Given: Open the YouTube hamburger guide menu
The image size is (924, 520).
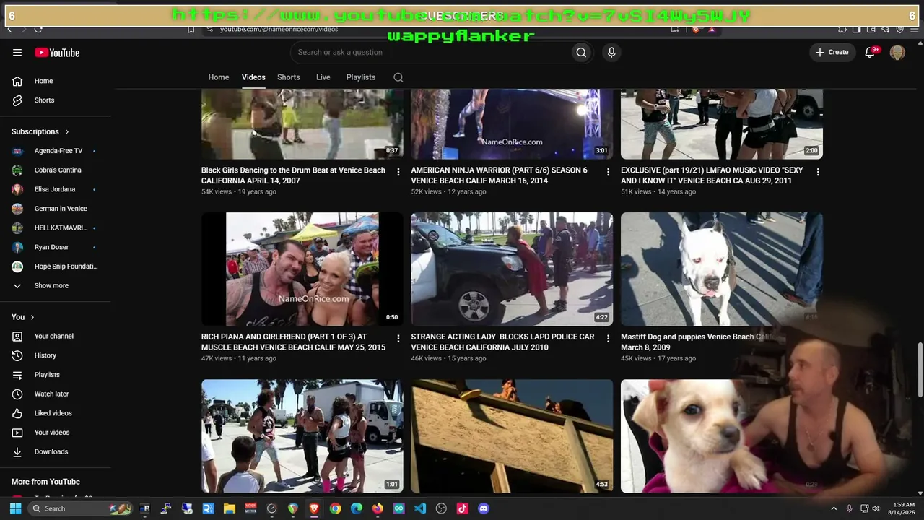Looking at the screenshot, I should pyautogui.click(x=17, y=53).
